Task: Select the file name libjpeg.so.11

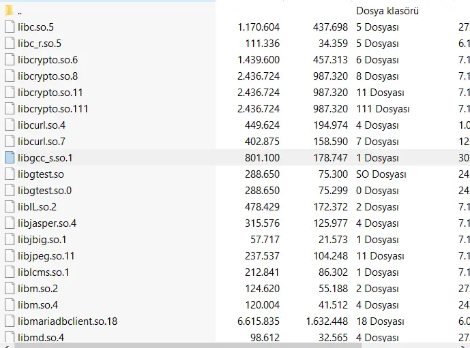Action: [46, 256]
